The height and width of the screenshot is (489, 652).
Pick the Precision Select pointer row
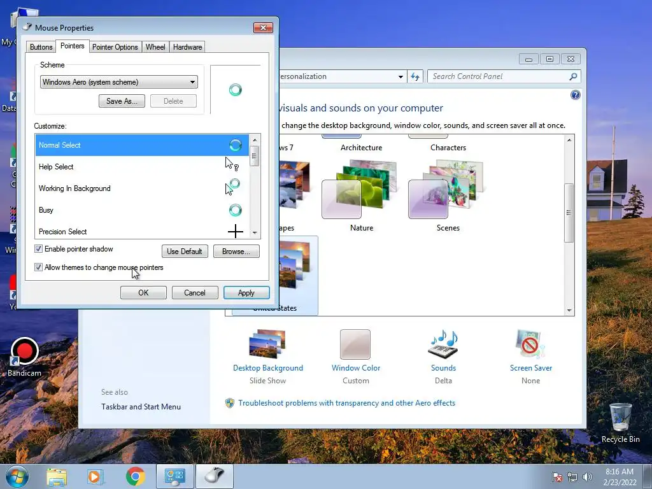point(142,230)
